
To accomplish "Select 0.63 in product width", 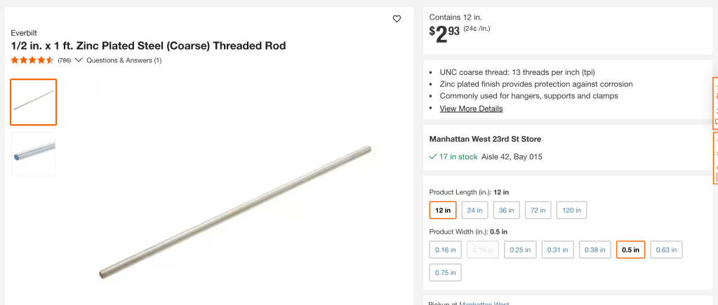I will click(666, 250).
